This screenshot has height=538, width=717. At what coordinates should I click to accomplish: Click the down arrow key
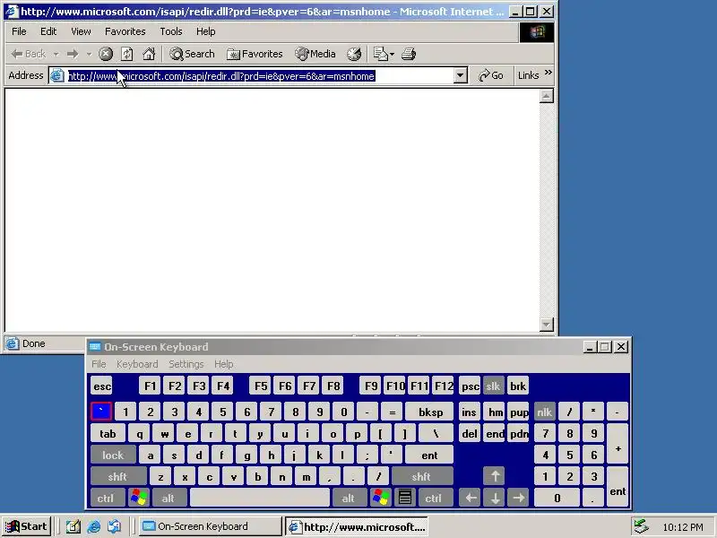495,498
